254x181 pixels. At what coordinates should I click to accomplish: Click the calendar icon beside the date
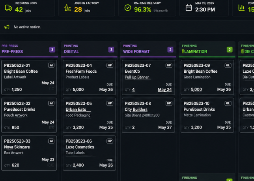pyautogui.click(x=189, y=8)
